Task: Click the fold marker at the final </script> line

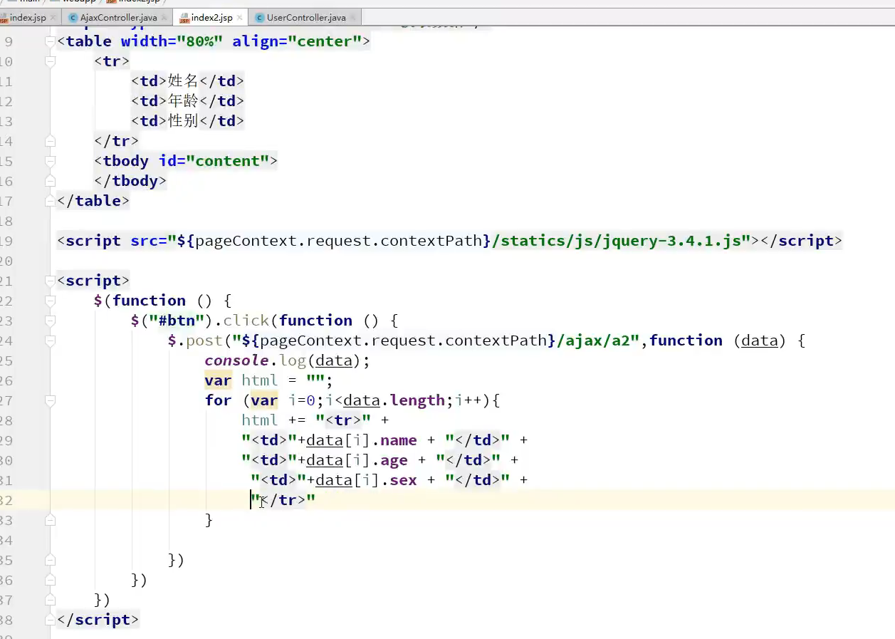Action: coord(50,620)
